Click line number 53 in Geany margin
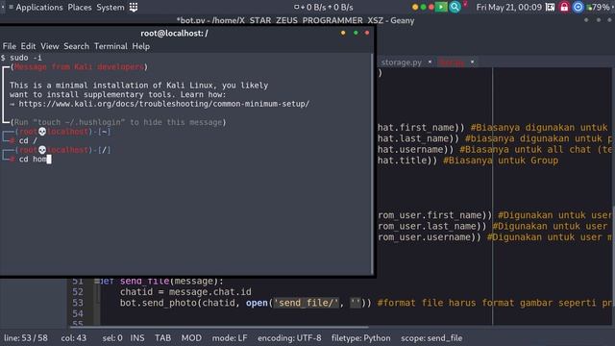The width and height of the screenshot is (615, 346). click(x=78, y=303)
